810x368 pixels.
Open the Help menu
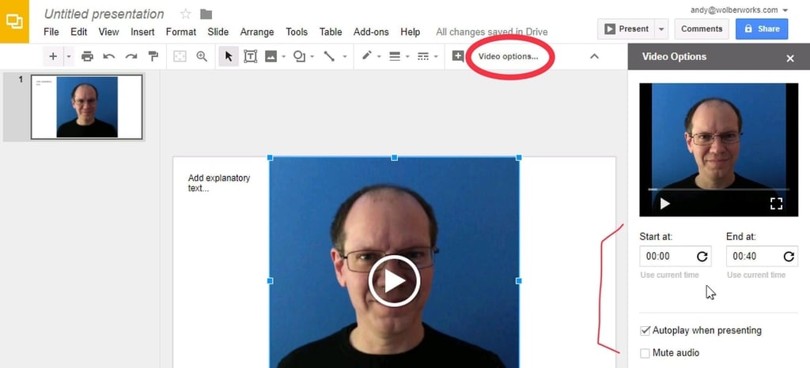coord(411,32)
